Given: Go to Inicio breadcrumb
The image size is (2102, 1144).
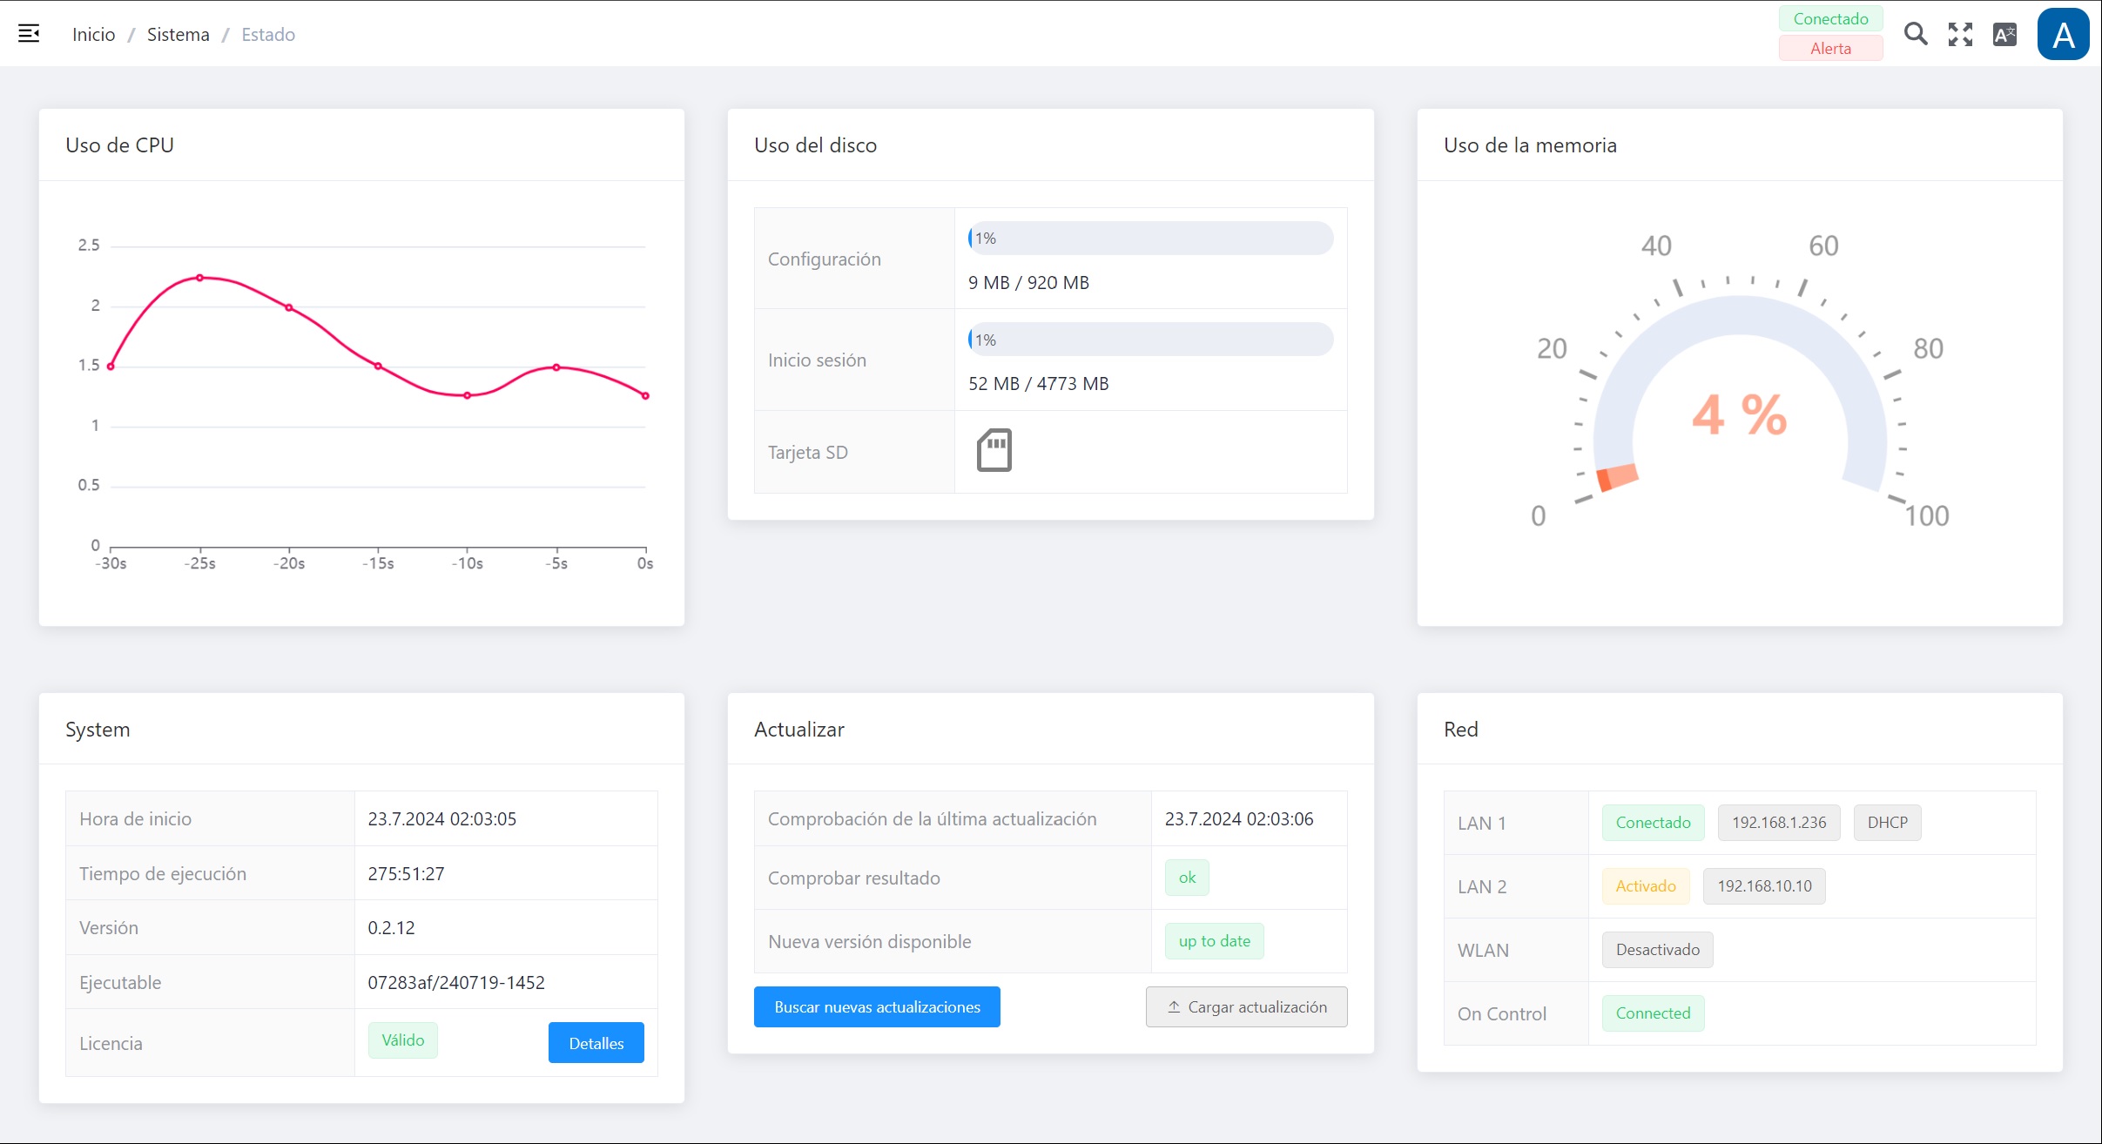Looking at the screenshot, I should point(93,34).
